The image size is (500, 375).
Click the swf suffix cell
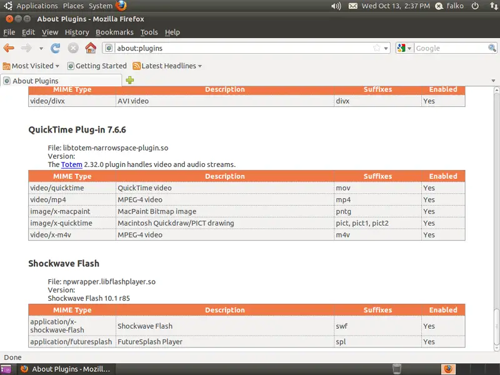point(378,326)
